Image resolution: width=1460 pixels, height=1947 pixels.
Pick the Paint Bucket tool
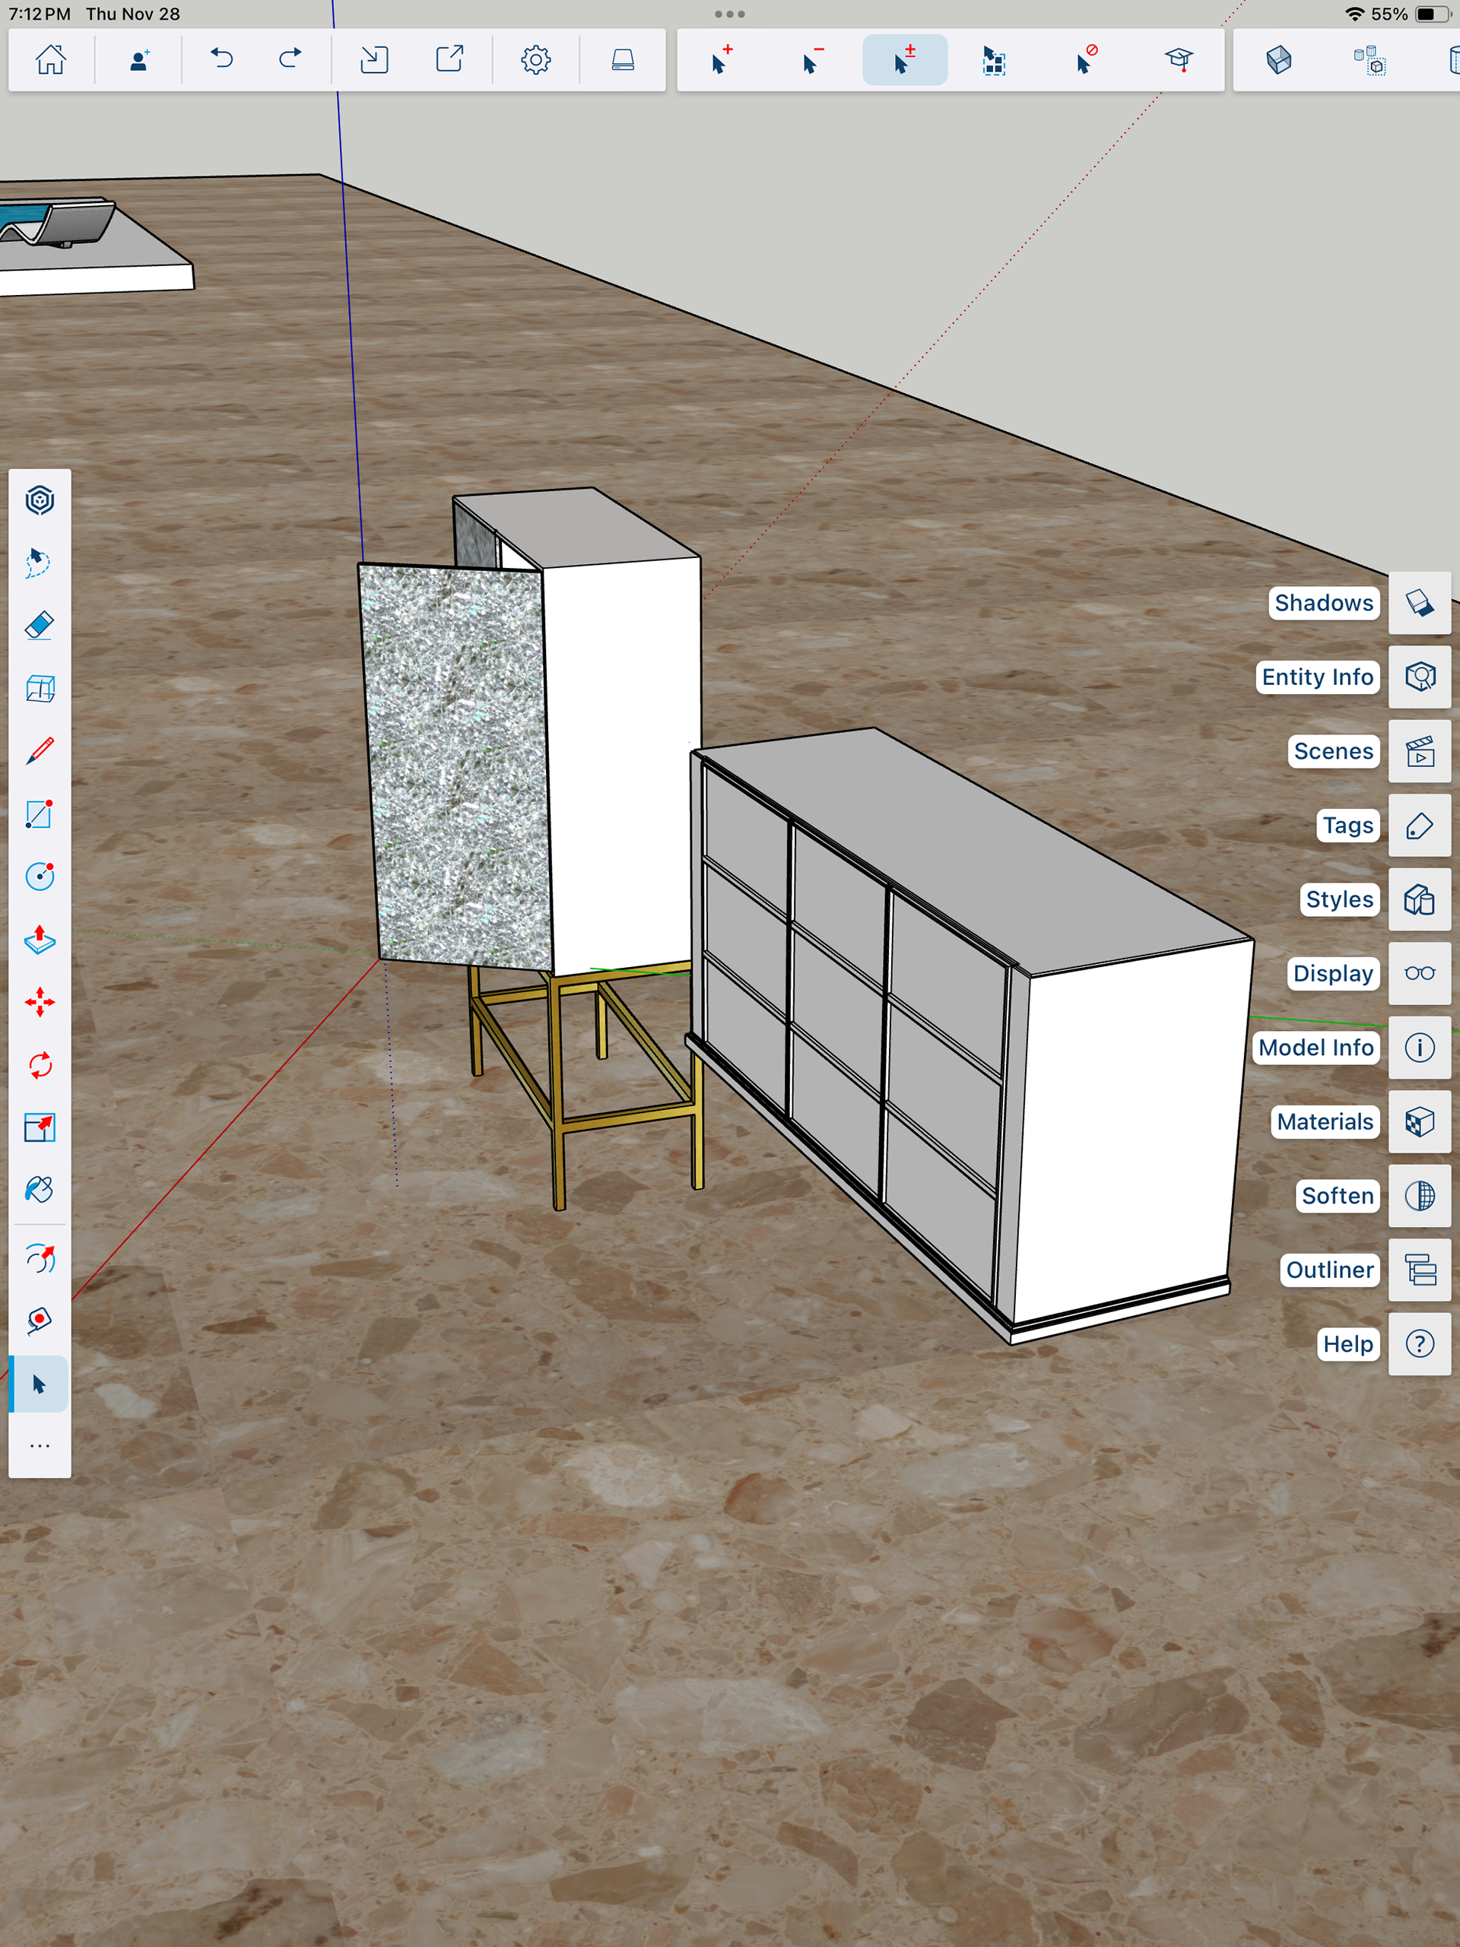(x=40, y=1190)
